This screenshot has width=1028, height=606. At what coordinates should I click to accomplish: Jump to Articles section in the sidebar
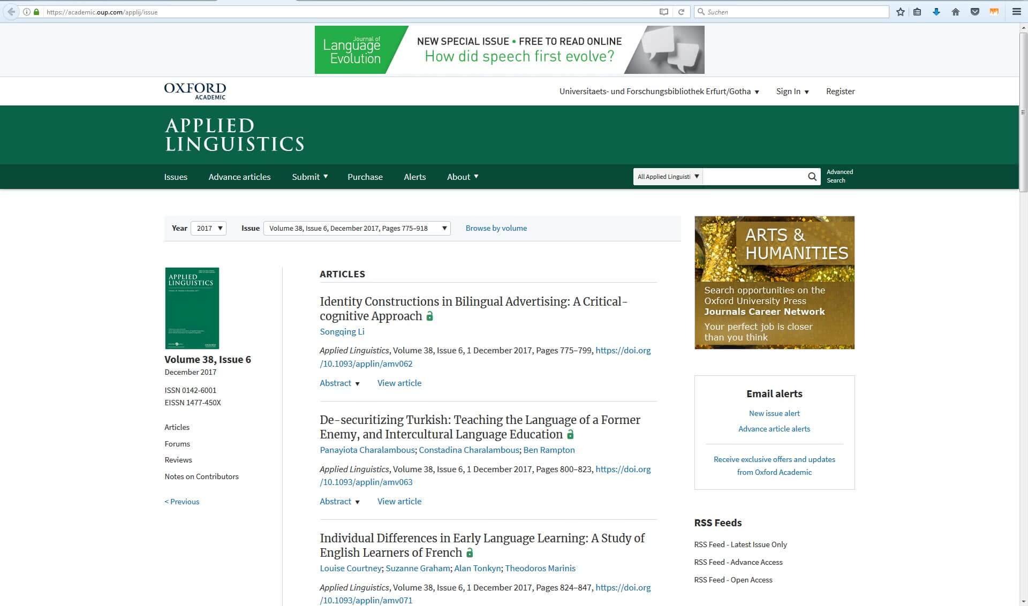point(177,427)
